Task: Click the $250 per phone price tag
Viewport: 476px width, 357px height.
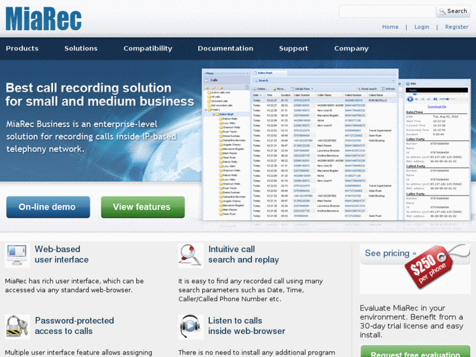Action: coord(428,268)
